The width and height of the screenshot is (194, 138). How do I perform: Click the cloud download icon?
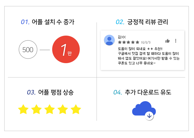coord(144,110)
